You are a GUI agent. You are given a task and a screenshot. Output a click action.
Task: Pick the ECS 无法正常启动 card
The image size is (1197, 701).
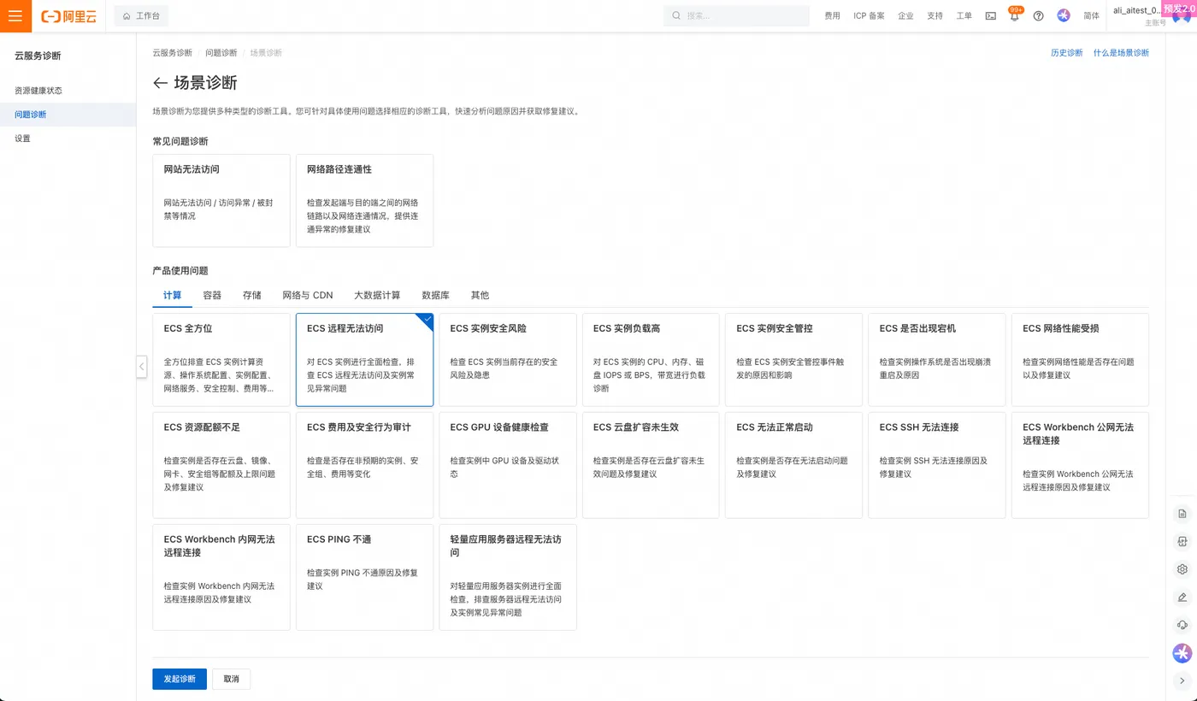(x=794, y=465)
